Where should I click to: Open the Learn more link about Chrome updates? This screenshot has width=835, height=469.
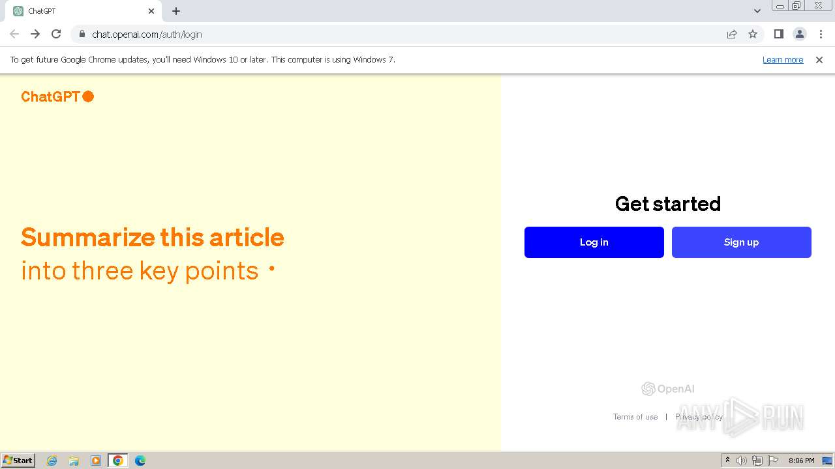[783, 60]
